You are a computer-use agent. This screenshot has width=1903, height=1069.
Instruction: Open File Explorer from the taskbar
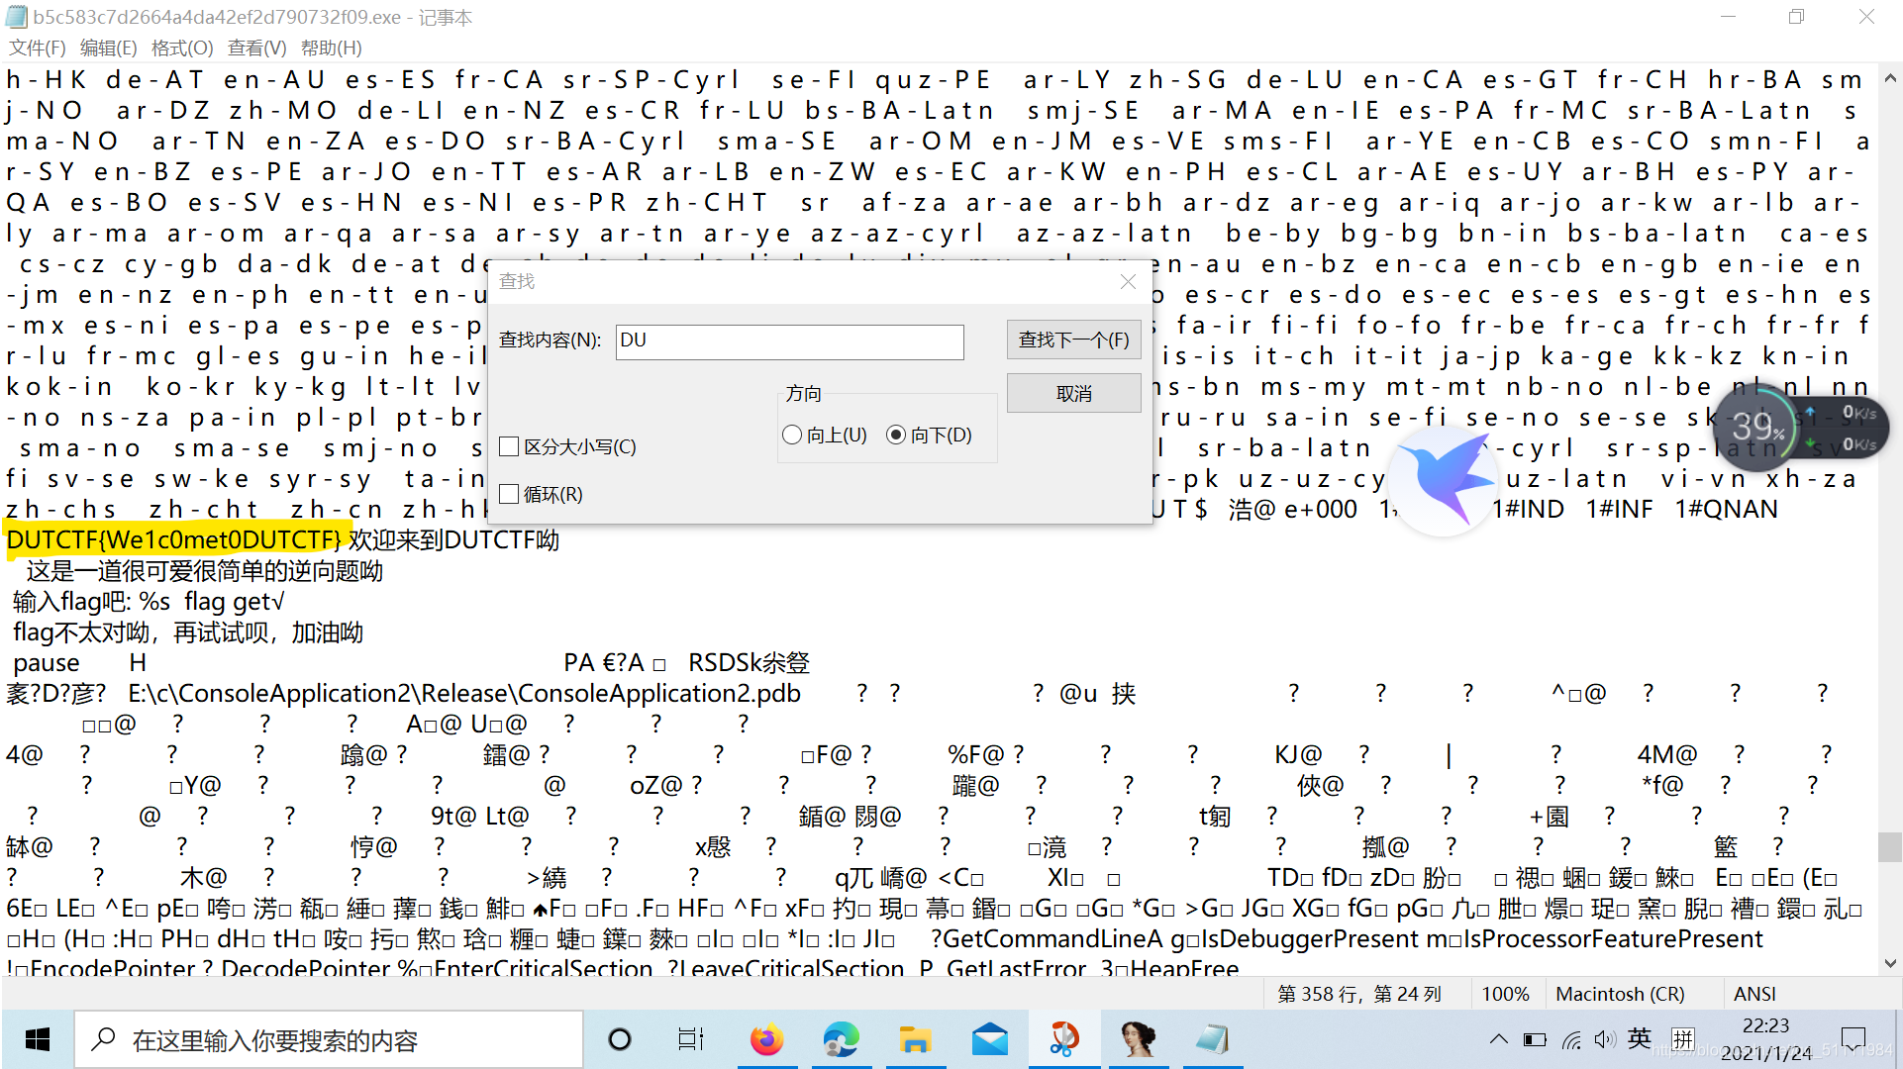point(915,1039)
